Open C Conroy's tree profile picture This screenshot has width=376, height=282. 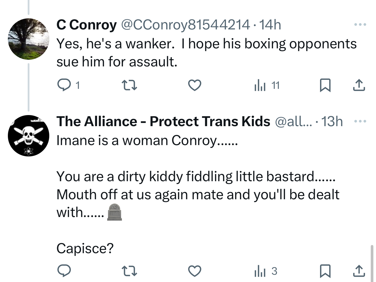tap(28, 39)
